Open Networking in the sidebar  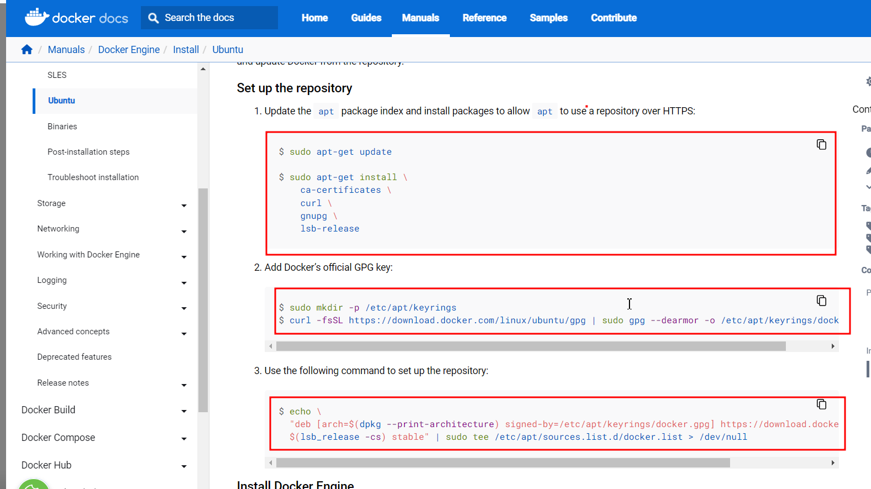(x=58, y=229)
